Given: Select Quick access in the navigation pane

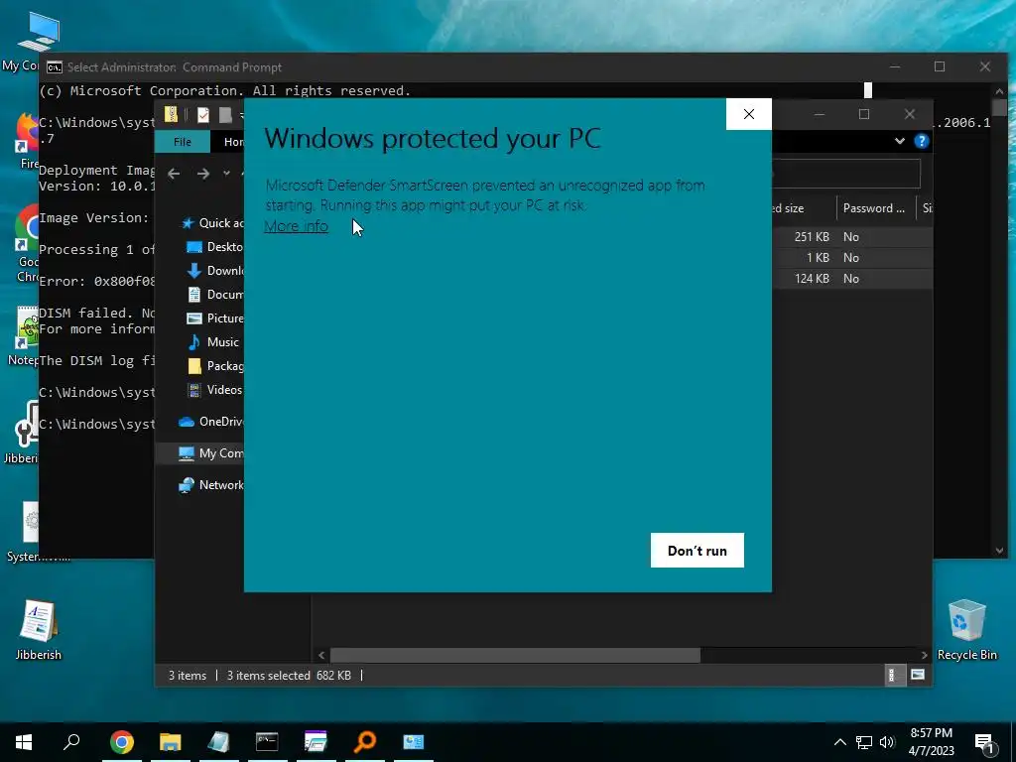Looking at the screenshot, I should (212, 223).
